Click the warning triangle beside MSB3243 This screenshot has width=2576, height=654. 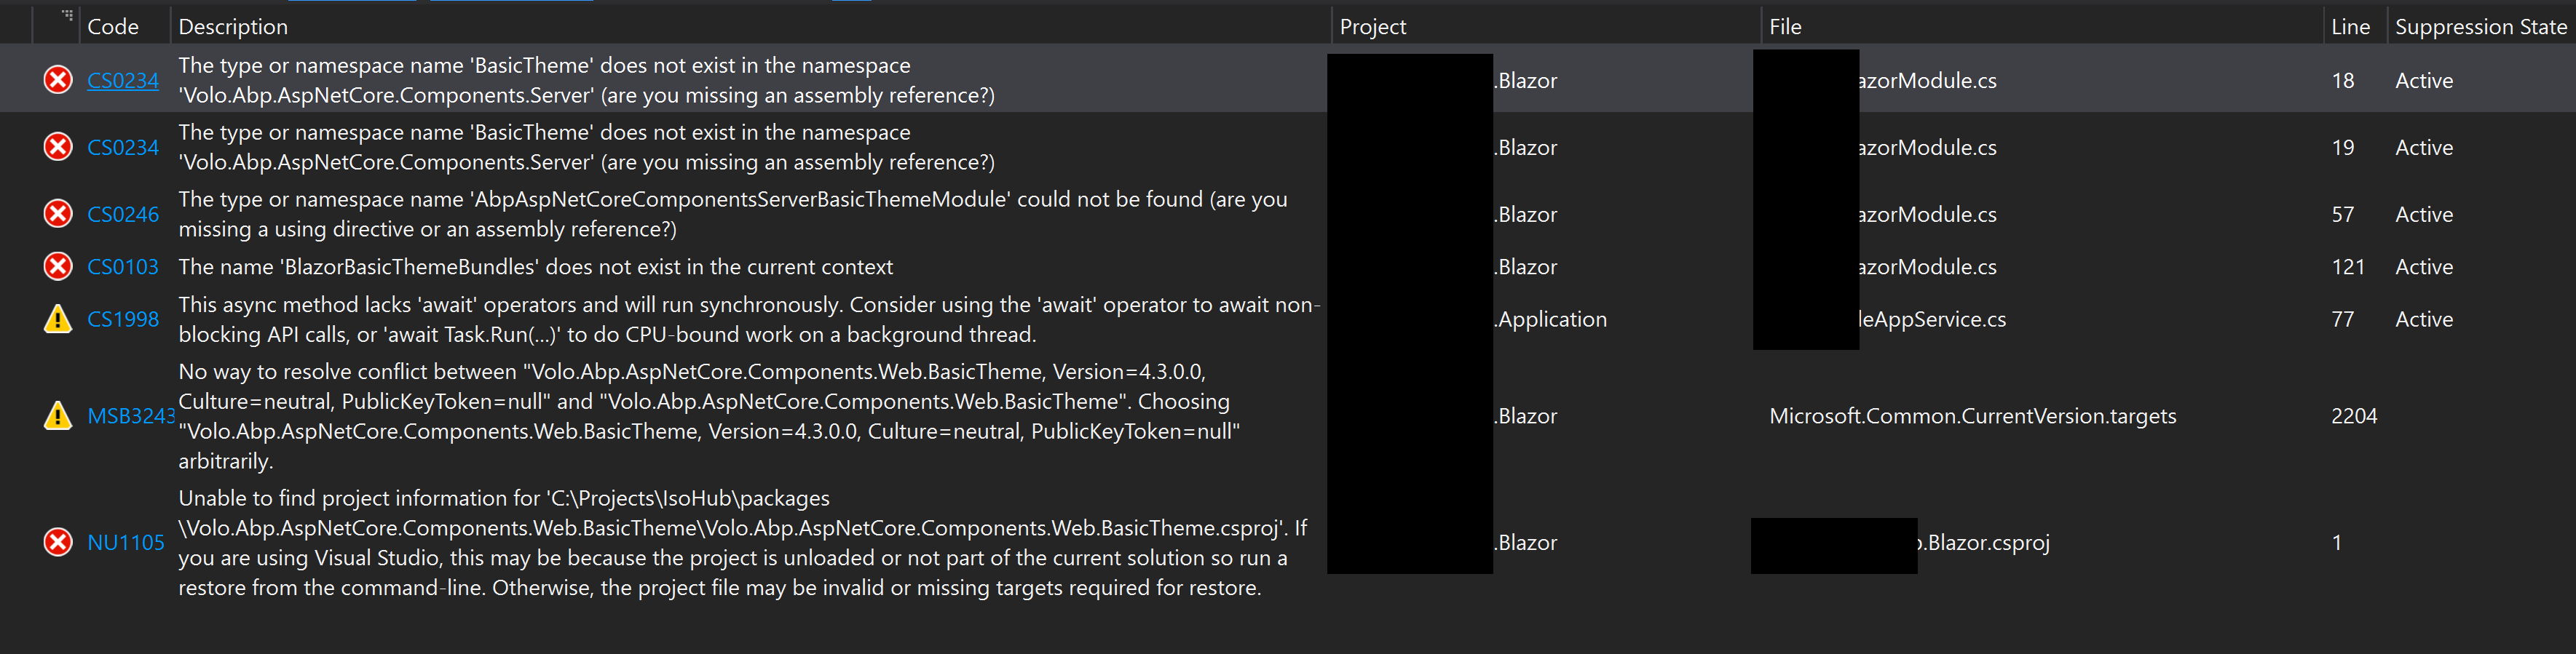57,416
